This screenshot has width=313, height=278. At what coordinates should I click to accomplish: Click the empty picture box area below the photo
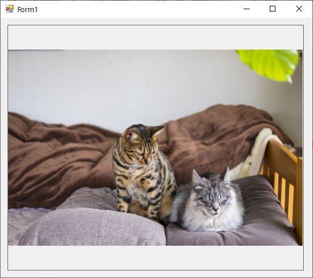click(x=156, y=257)
